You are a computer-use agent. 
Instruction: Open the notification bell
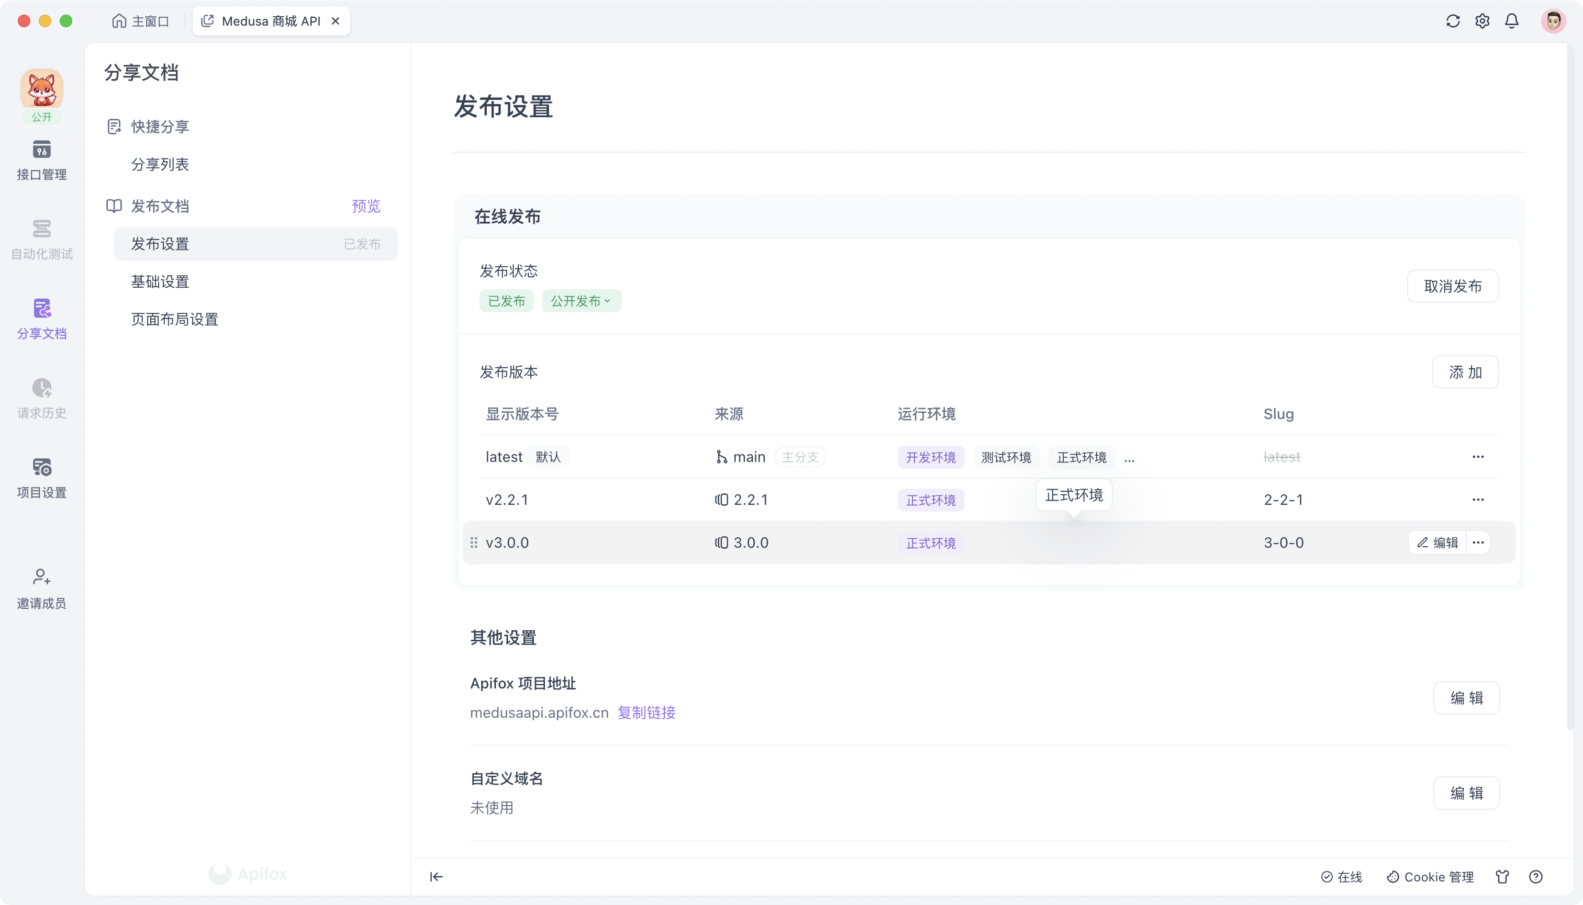[x=1511, y=20]
